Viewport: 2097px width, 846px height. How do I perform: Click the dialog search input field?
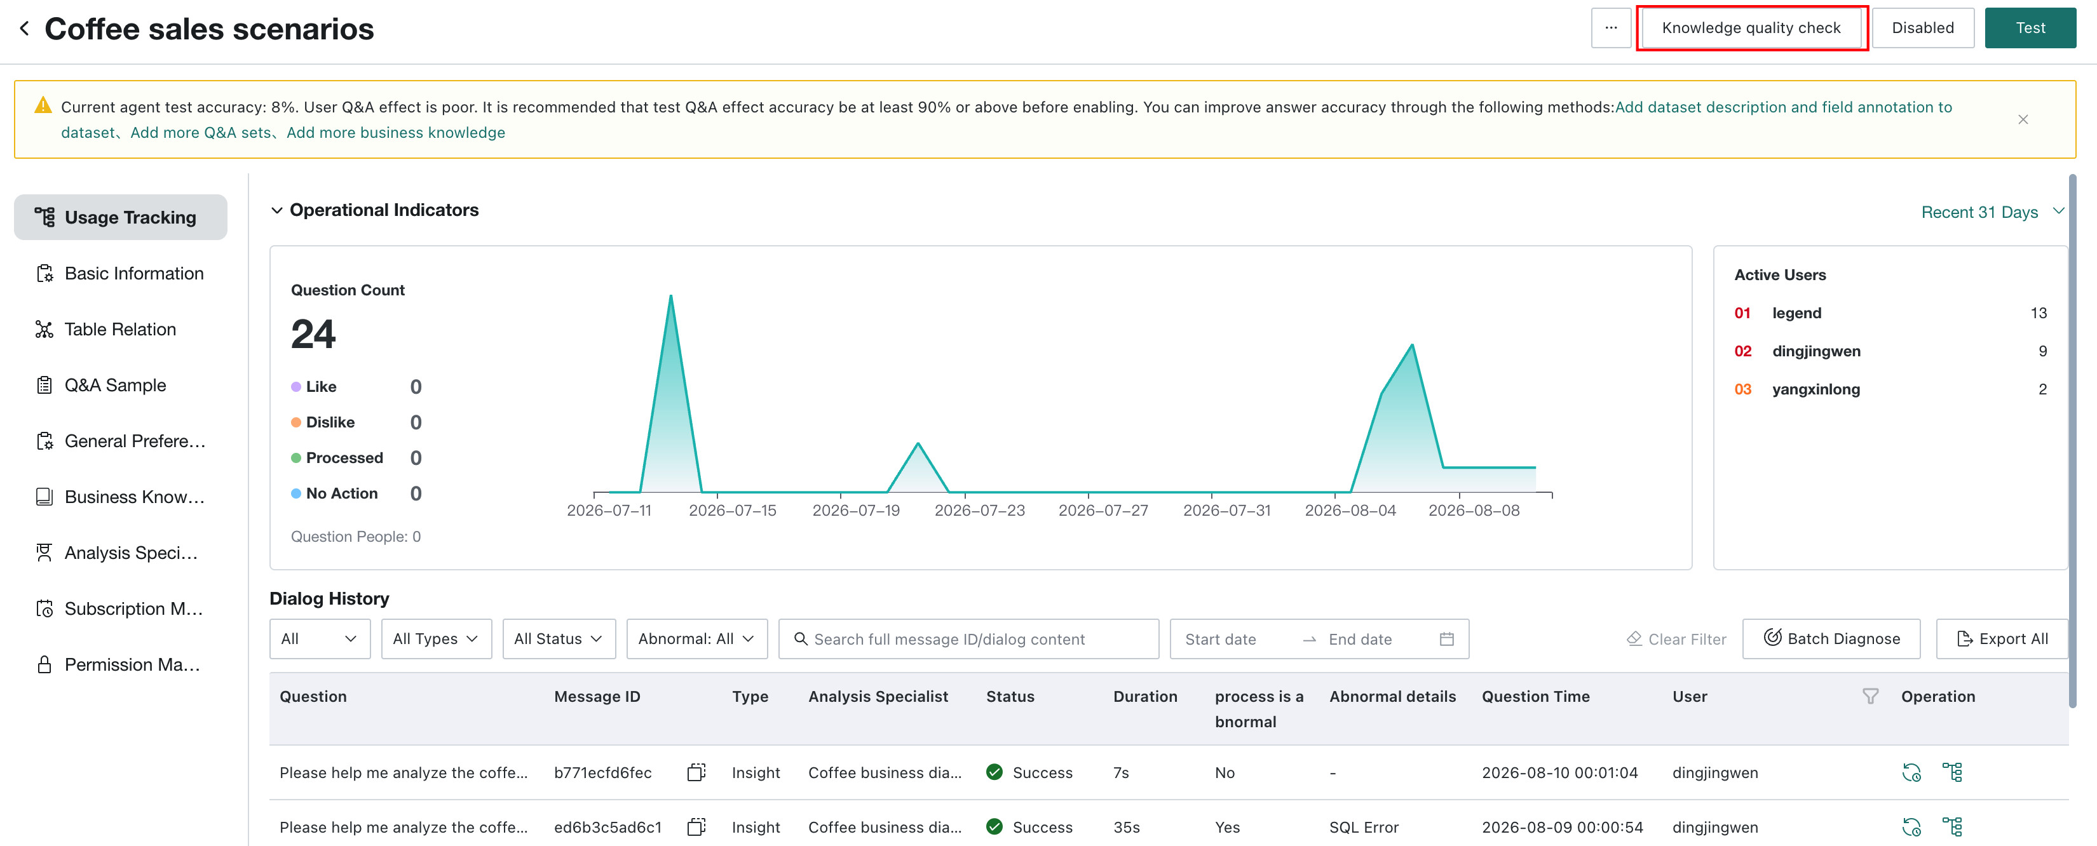point(968,638)
